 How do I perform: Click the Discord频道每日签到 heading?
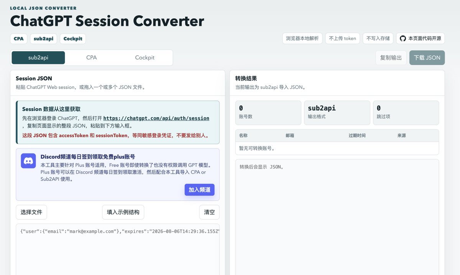pyautogui.click(x=88, y=157)
